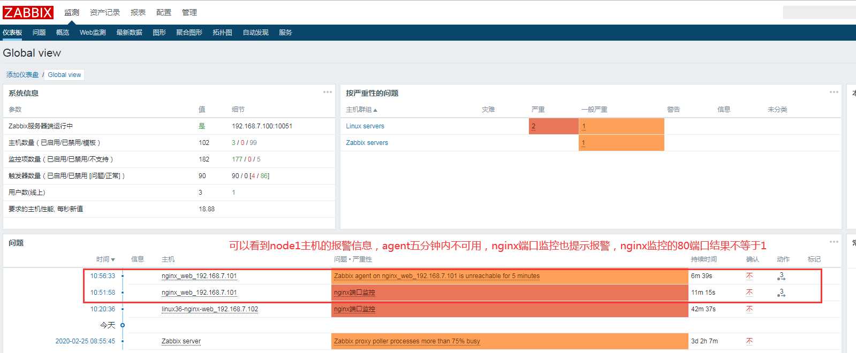Image resolution: width=856 pixels, height=353 pixels.
Task: Open the 管理 top menu
Action: click(x=190, y=12)
